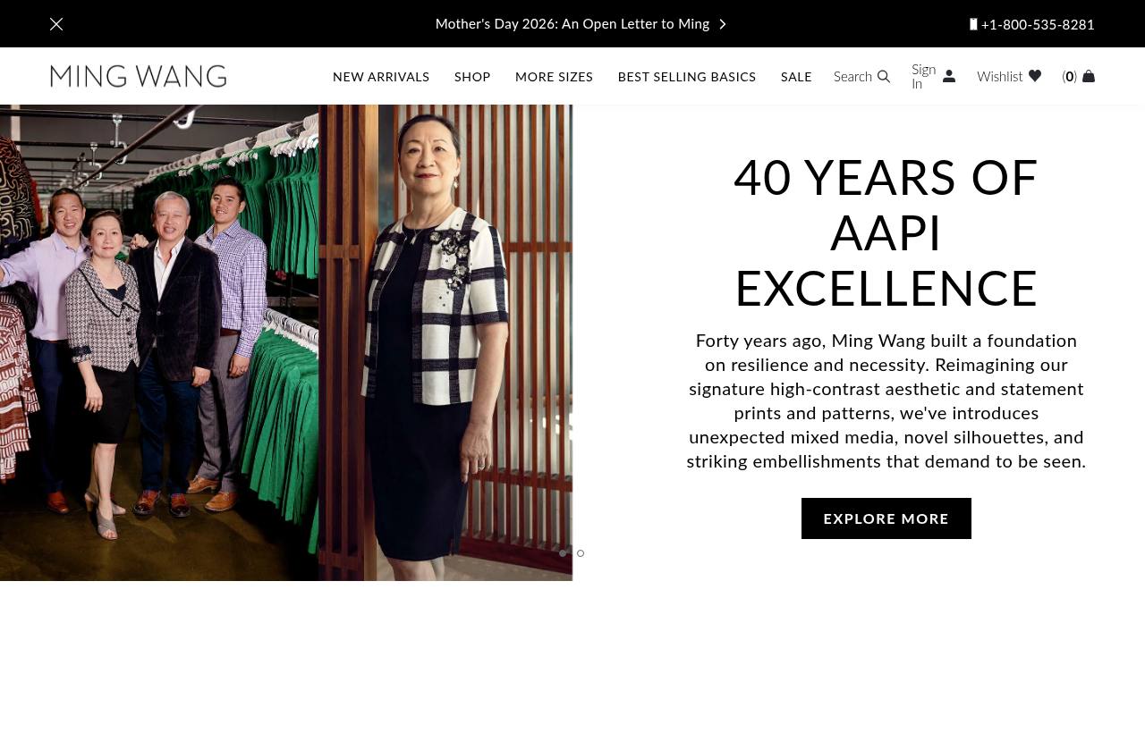This screenshot has width=1145, height=733.
Task: Click the magnifying glass search icon
Action: click(x=884, y=77)
